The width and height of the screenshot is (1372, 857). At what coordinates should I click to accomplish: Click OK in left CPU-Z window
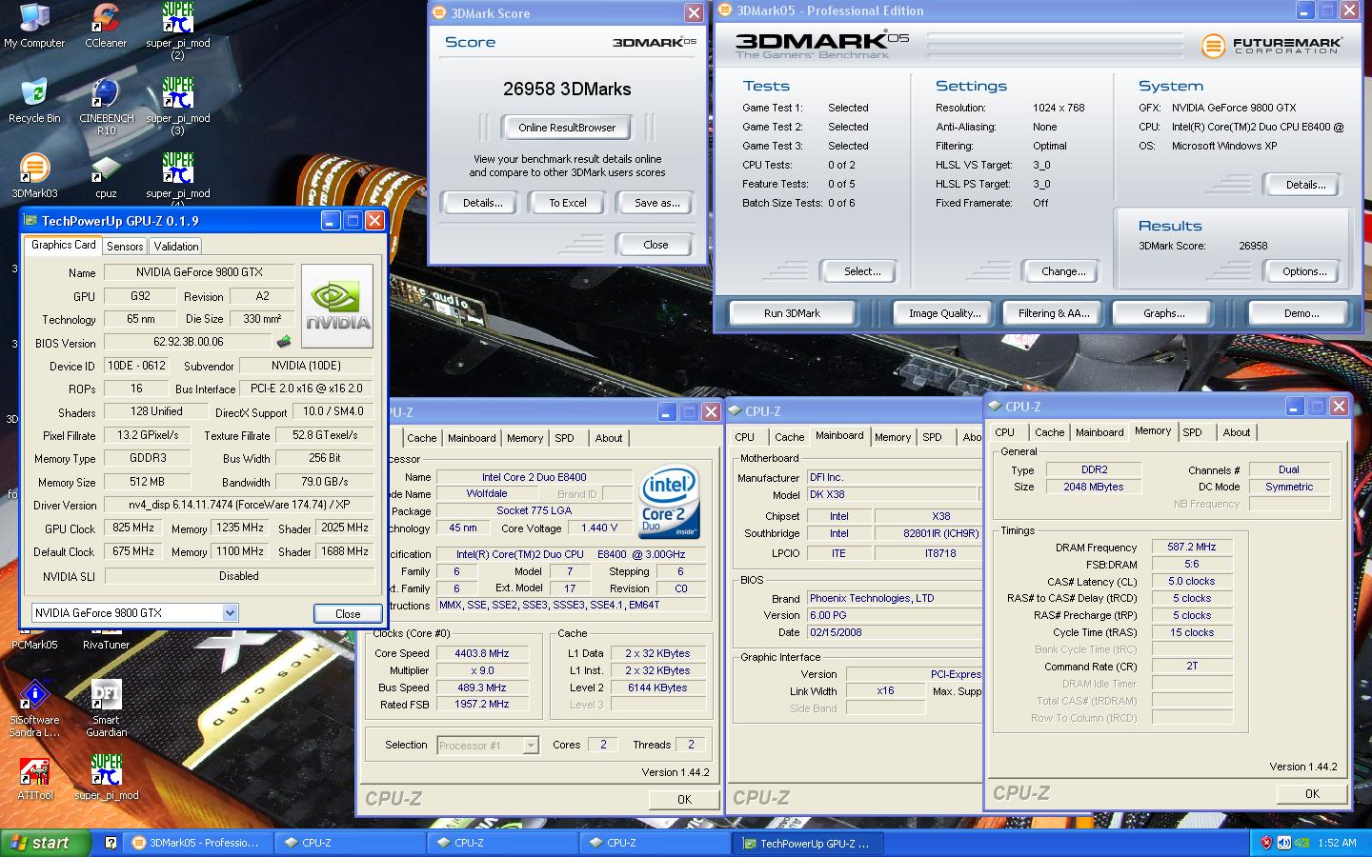pos(684,799)
